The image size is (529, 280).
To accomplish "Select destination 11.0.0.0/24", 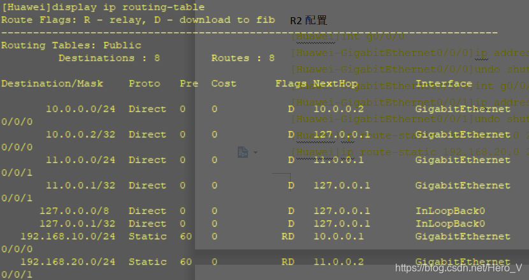I will [x=80, y=160].
